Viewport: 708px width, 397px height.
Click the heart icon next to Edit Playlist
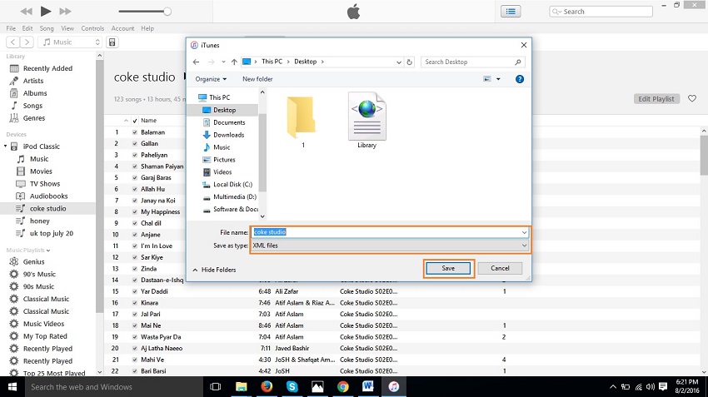coord(691,99)
